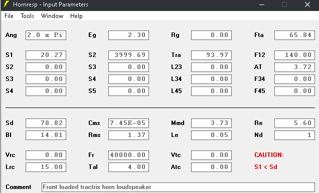Click the Rms field showing 1.37
This screenshot has width=319, height=193.
pyautogui.click(x=128, y=135)
